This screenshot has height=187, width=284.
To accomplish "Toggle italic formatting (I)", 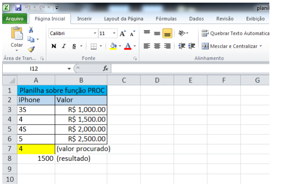I will click(64, 46).
